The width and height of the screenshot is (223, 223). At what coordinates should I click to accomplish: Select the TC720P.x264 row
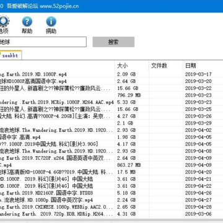pos(111,158)
